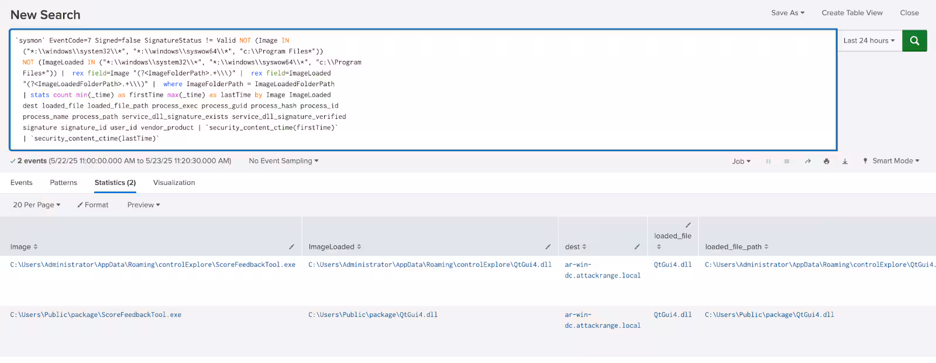The height and width of the screenshot is (363, 936).
Task: Click the Share job arrow icon
Action: (x=808, y=162)
